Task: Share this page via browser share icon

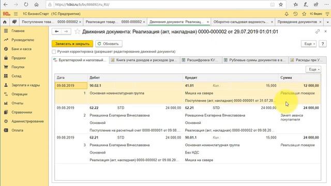Action: (x=316, y=5)
